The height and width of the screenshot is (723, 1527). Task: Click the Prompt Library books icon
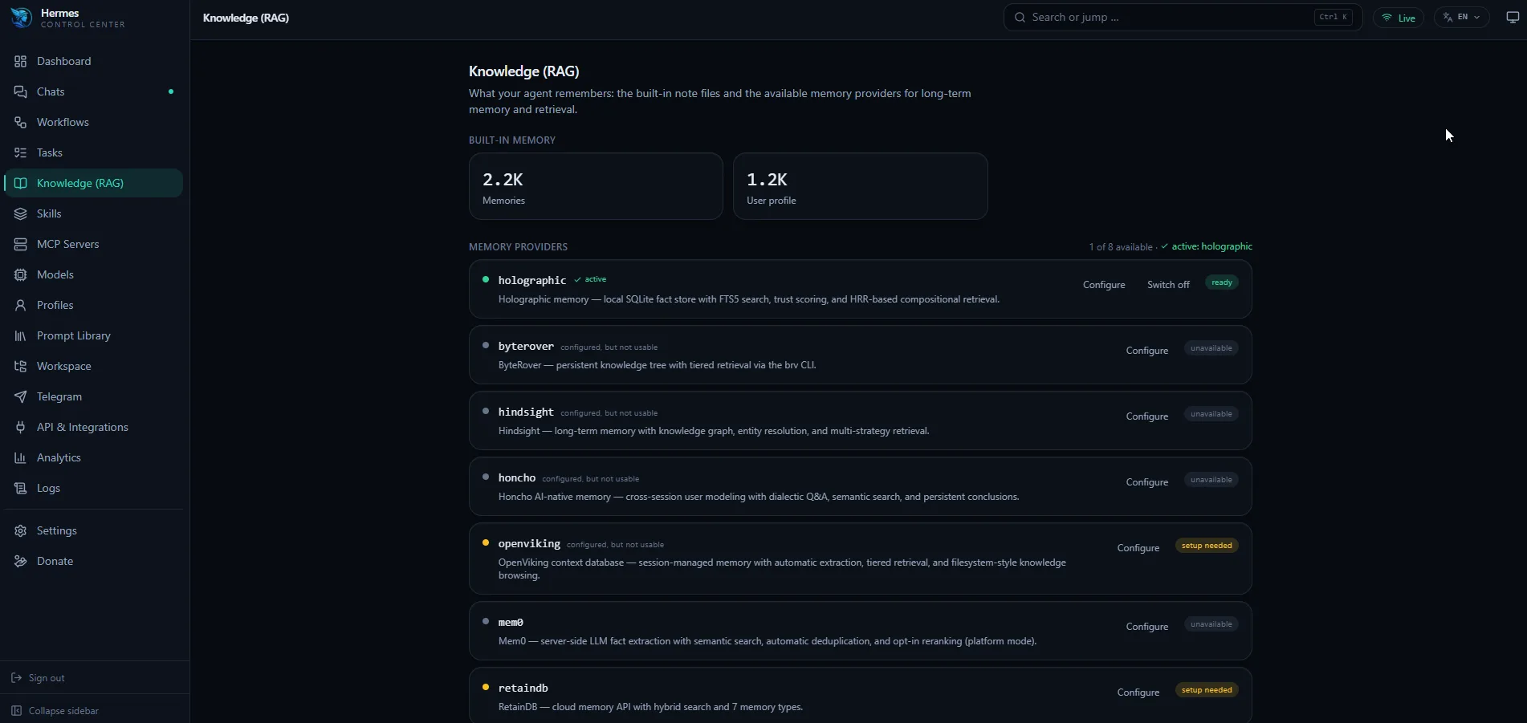(20, 335)
